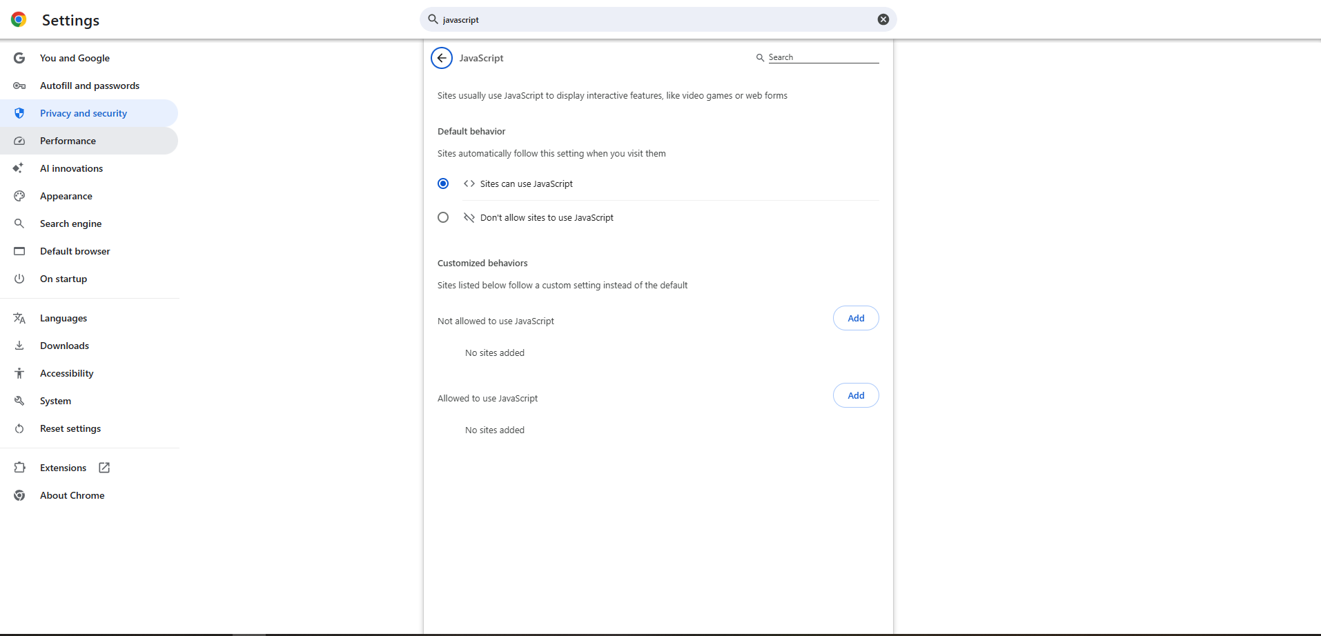Switch to the Search engine section
Viewport: 1321px width, 636px height.
tap(70, 223)
